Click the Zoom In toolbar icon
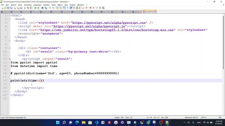The height and width of the screenshot is (126, 225). [50, 8]
